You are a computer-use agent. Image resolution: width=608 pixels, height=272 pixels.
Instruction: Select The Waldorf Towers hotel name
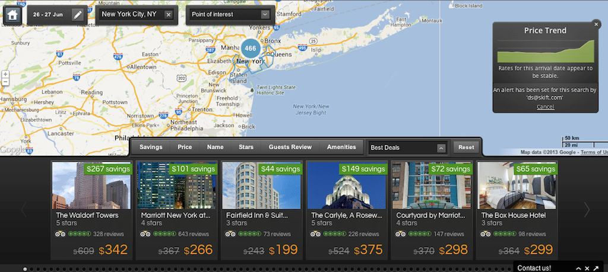click(87, 215)
